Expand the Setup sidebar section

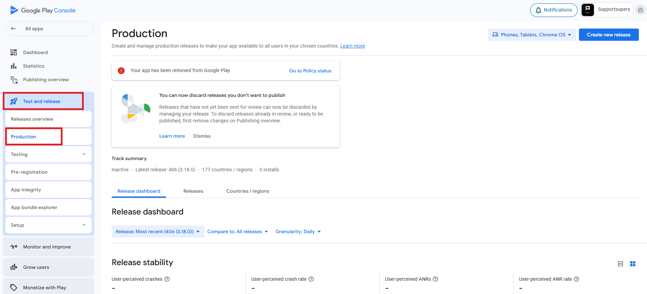(48, 225)
